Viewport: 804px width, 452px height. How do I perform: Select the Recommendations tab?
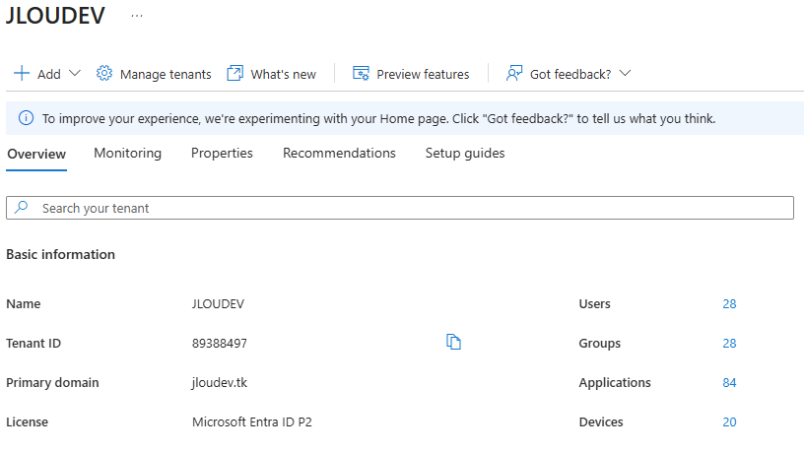coord(339,154)
